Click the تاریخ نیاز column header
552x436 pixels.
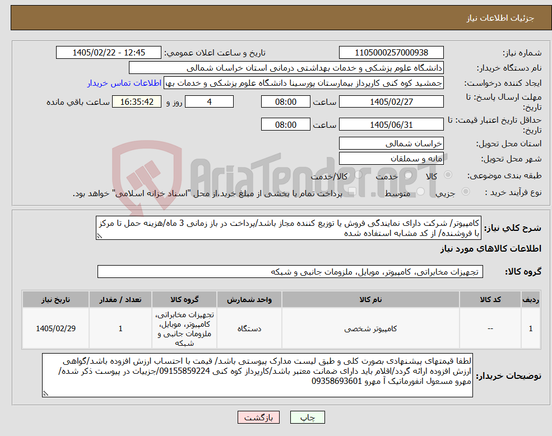(x=55, y=299)
